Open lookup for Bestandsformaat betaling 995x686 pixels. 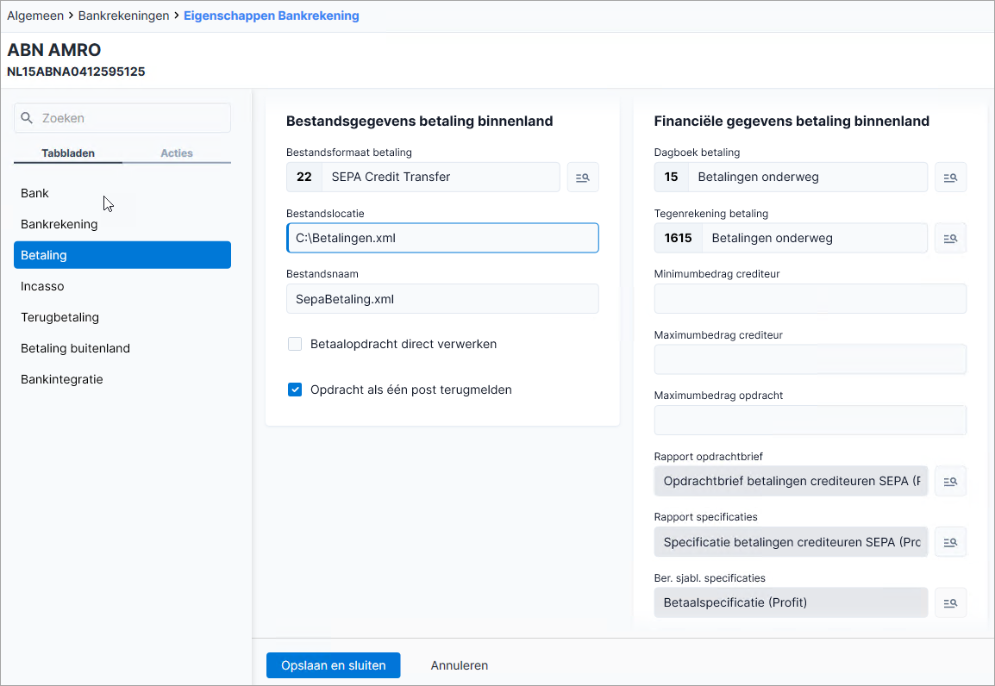[583, 177]
